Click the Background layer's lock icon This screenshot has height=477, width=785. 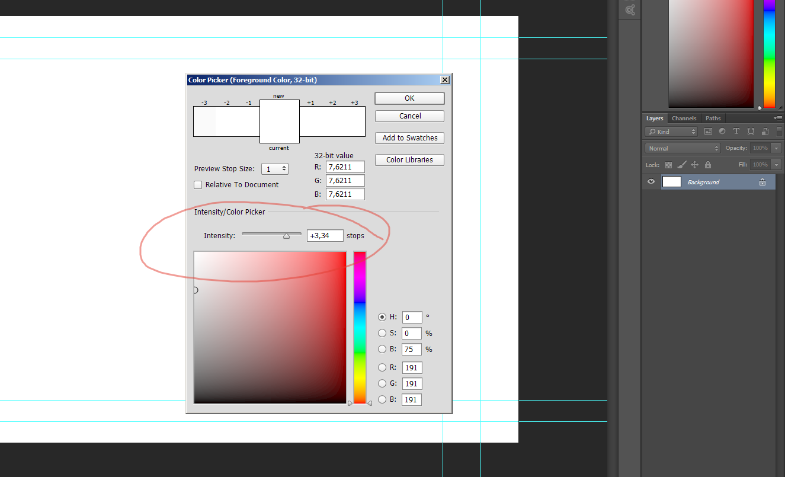pyautogui.click(x=762, y=182)
